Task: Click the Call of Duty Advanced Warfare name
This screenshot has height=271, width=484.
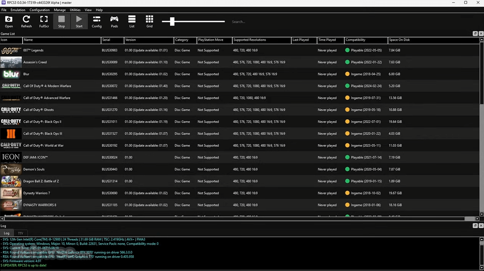Action: click(x=47, y=98)
